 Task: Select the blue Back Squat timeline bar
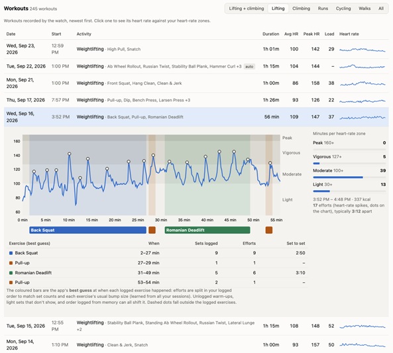87,230
